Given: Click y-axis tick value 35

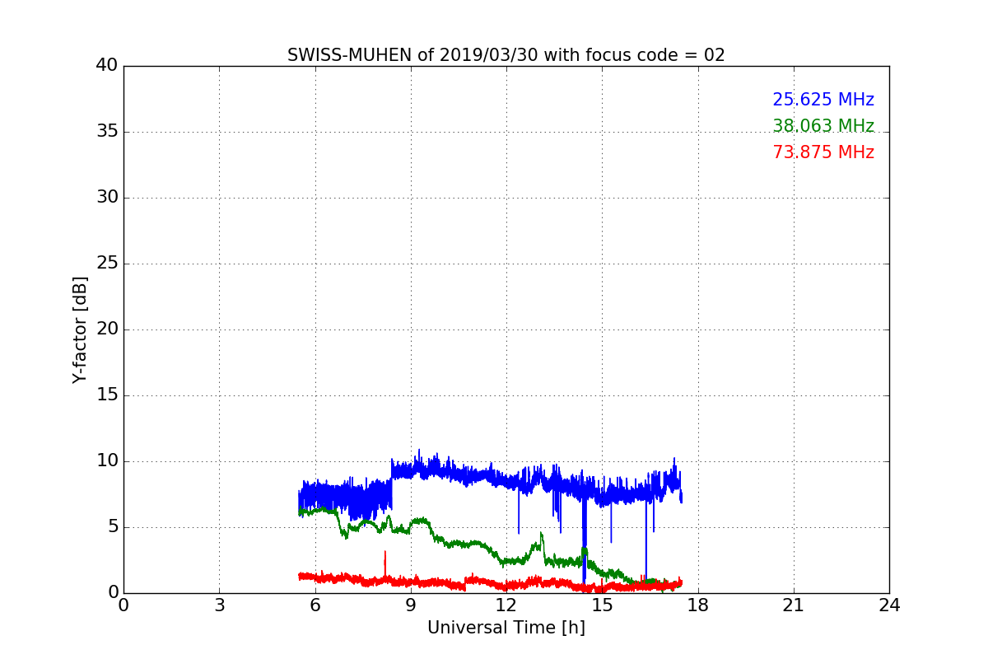Looking at the screenshot, I should click(x=107, y=131).
